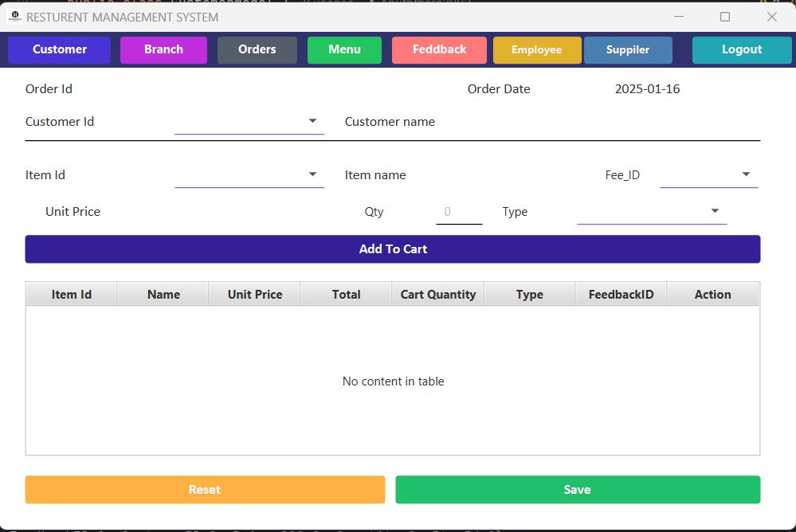Click the Order Id label

coord(49,89)
